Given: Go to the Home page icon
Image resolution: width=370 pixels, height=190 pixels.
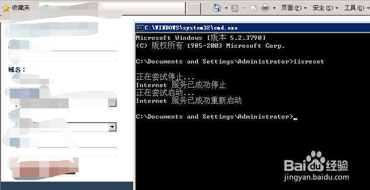Looking at the screenshot, I should coord(217,8).
